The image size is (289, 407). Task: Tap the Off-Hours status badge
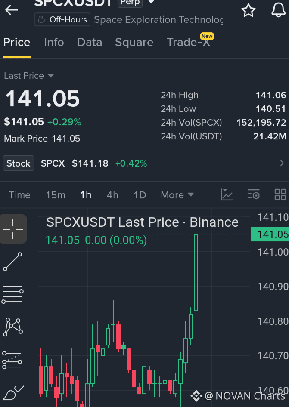pos(62,19)
